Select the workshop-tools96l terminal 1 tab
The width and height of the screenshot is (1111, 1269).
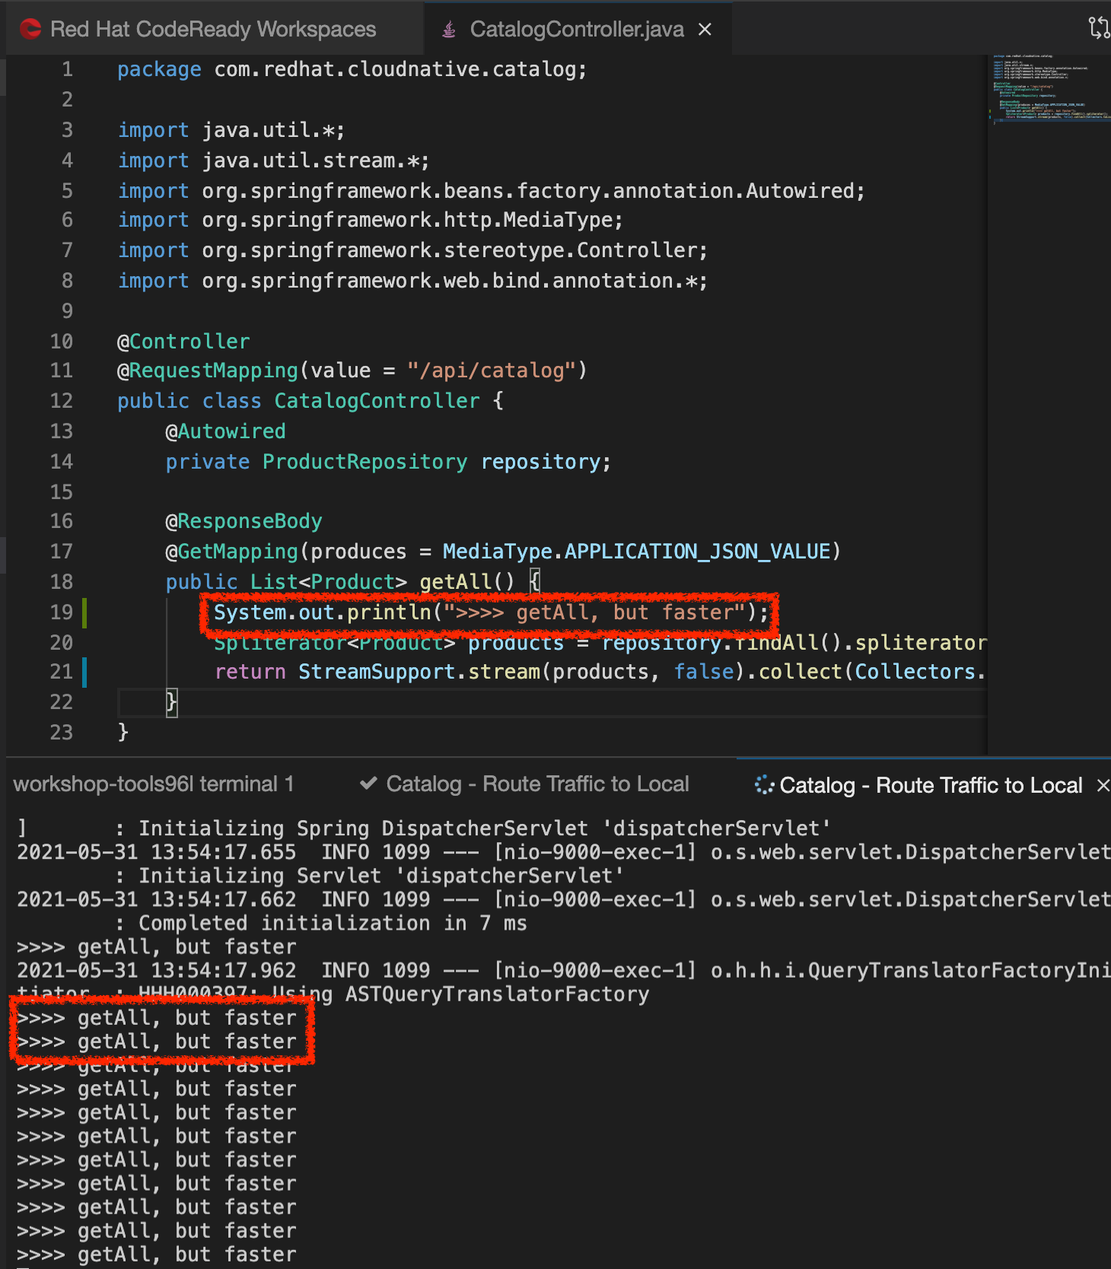[x=153, y=784]
